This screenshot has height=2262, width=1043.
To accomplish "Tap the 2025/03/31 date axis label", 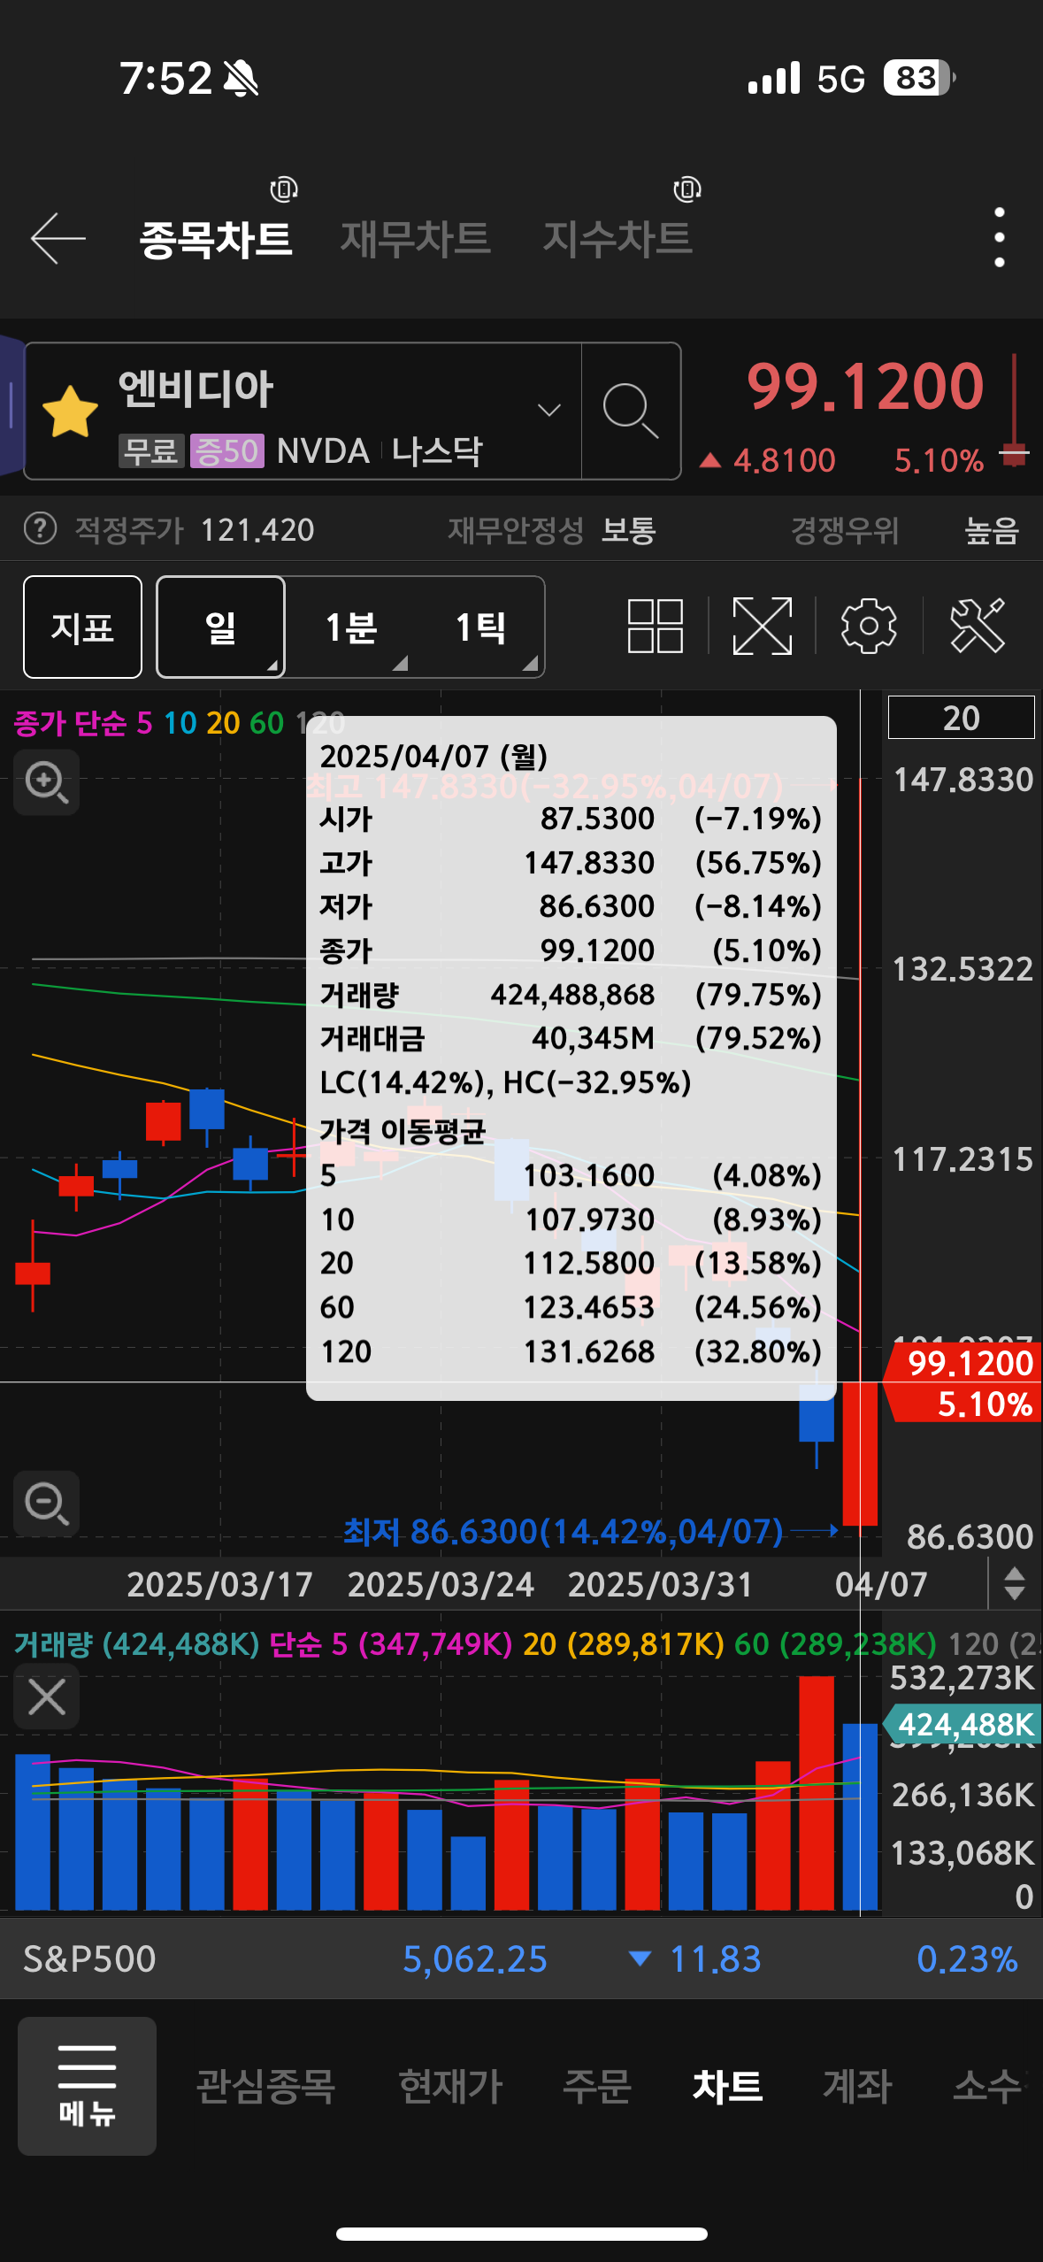I will (660, 1585).
